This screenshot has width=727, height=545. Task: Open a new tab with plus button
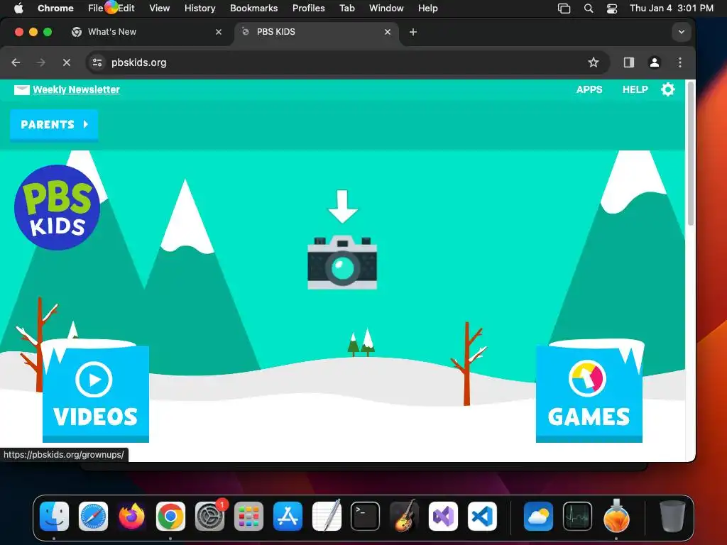[x=413, y=32]
